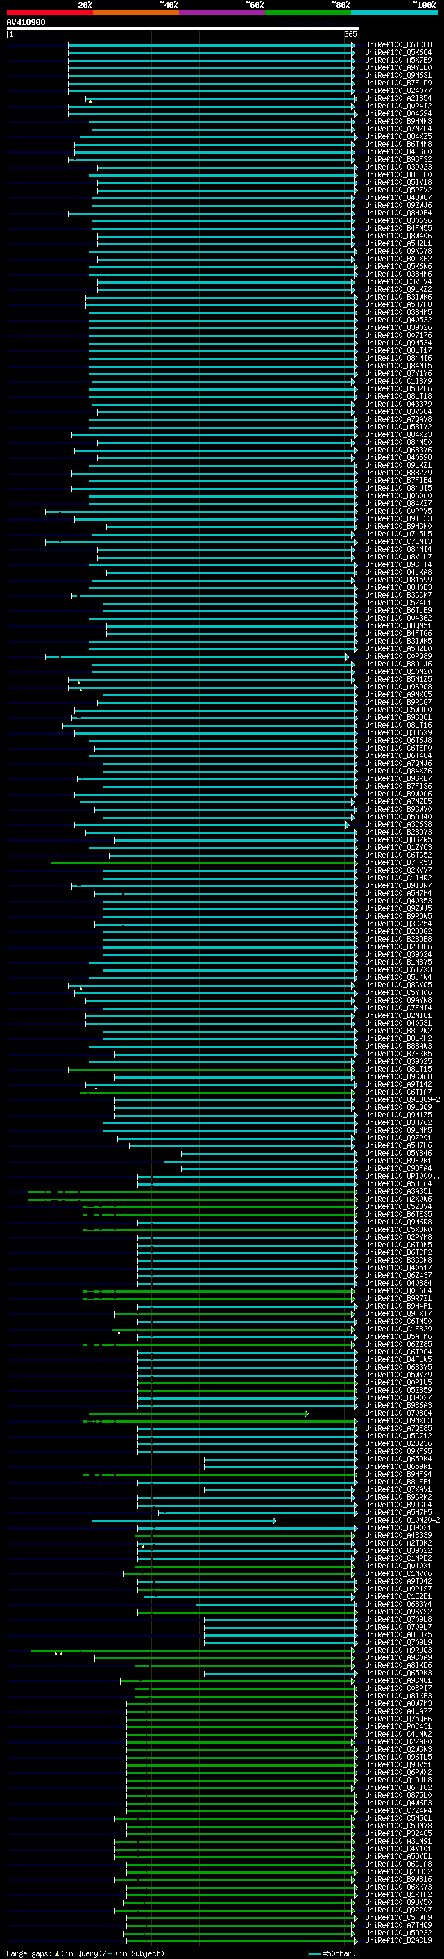Click label UniRef100_B4FN55
Screen dimensions: 444x1959
click(398, 228)
